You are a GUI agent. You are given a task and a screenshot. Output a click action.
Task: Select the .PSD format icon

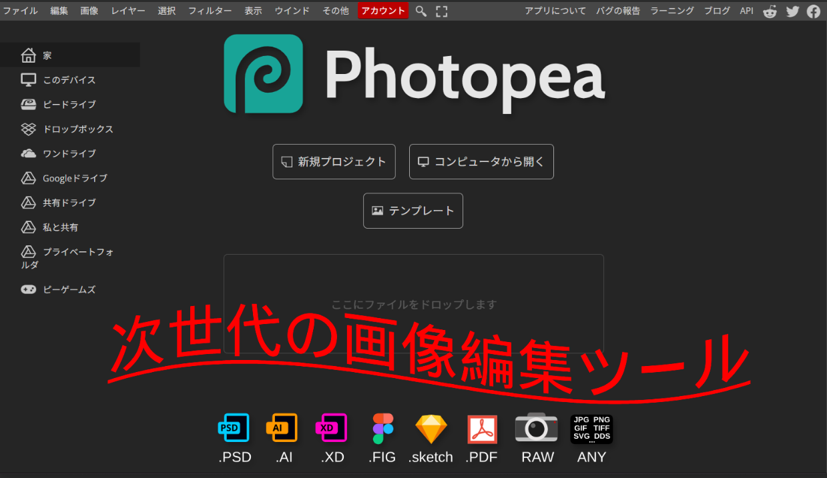pyautogui.click(x=234, y=428)
